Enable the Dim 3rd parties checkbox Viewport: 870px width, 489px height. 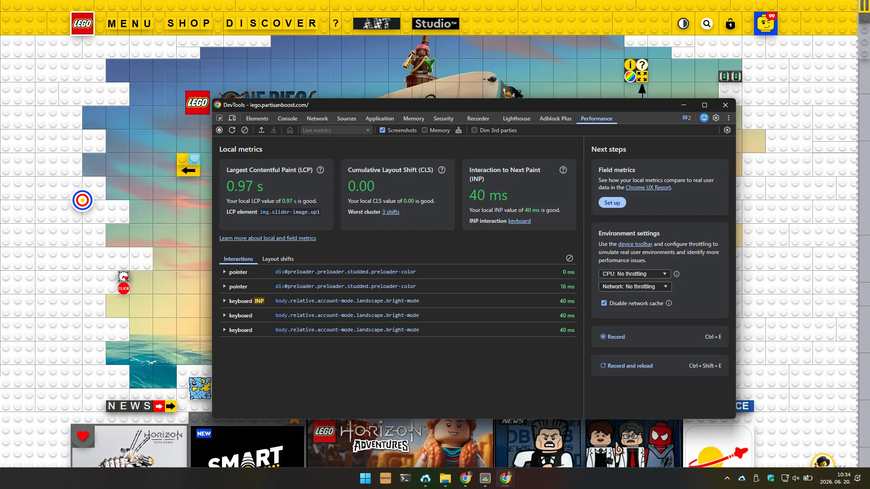[474, 130]
